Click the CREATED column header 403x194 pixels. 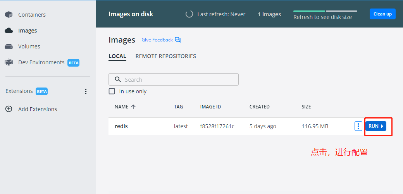(260, 107)
